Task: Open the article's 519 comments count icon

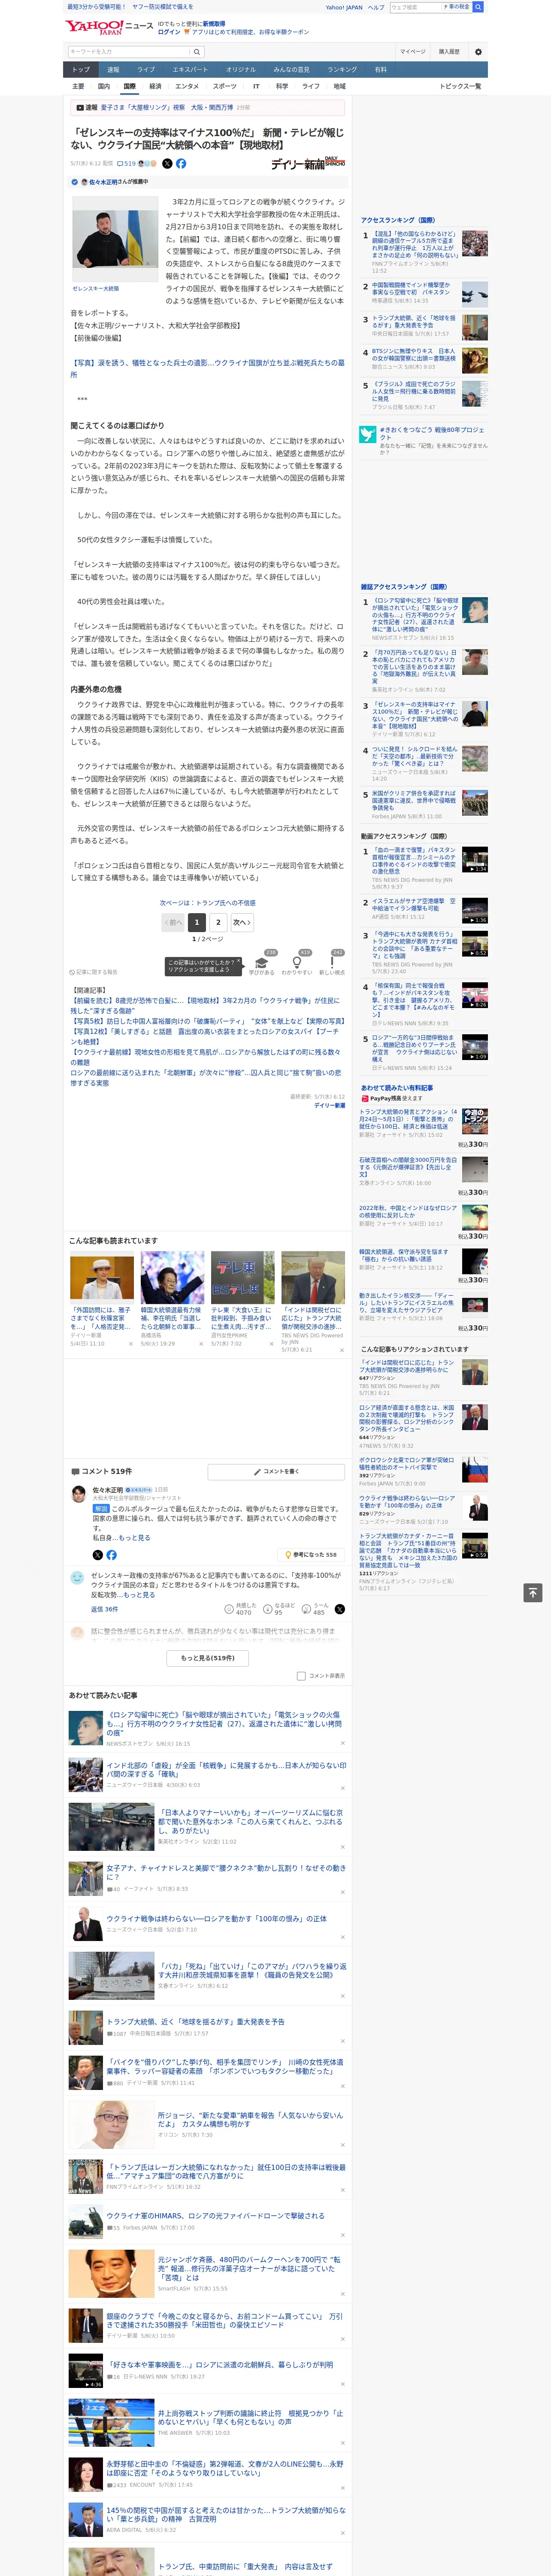Action: point(127,163)
